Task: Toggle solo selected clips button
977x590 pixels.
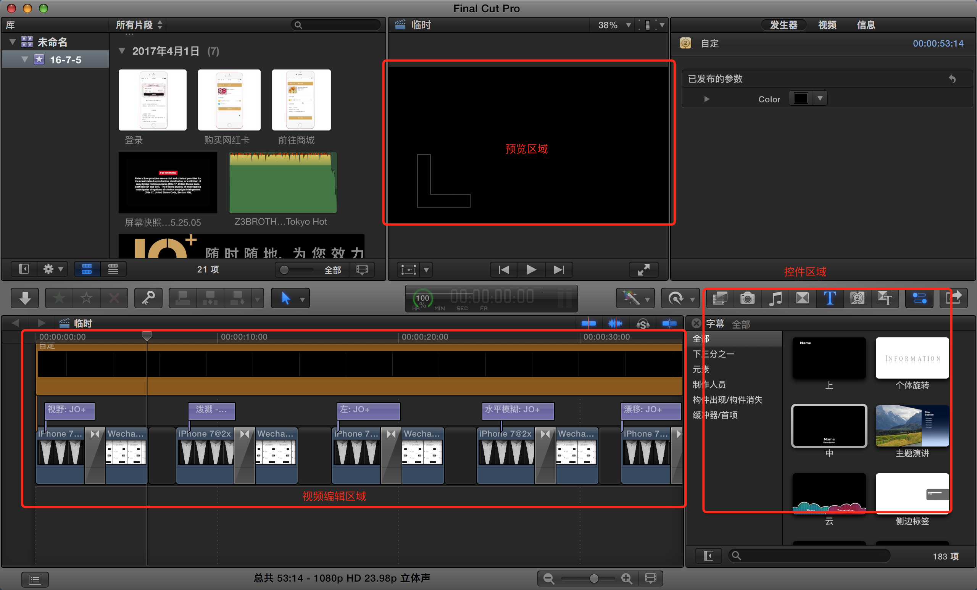Action: coord(643,324)
